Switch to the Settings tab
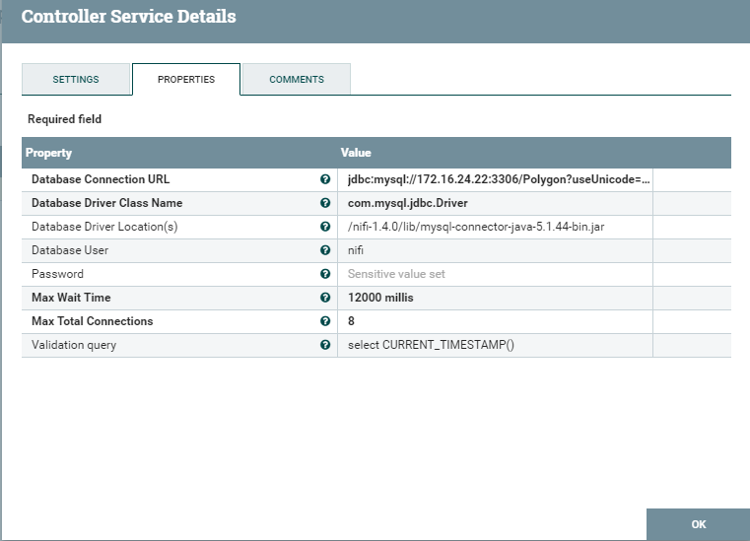This screenshot has width=750, height=541. pyautogui.click(x=75, y=80)
